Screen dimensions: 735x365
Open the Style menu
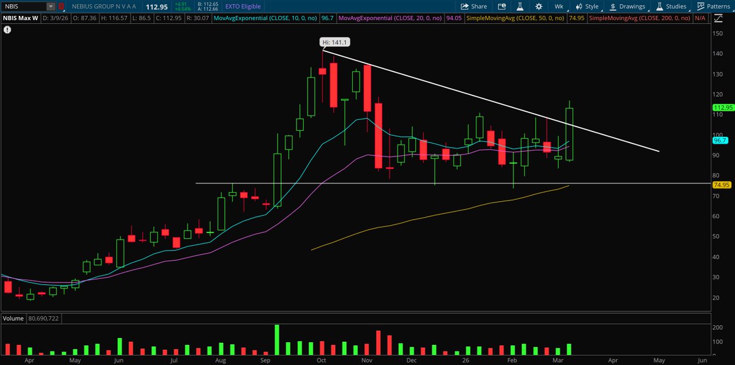587,7
